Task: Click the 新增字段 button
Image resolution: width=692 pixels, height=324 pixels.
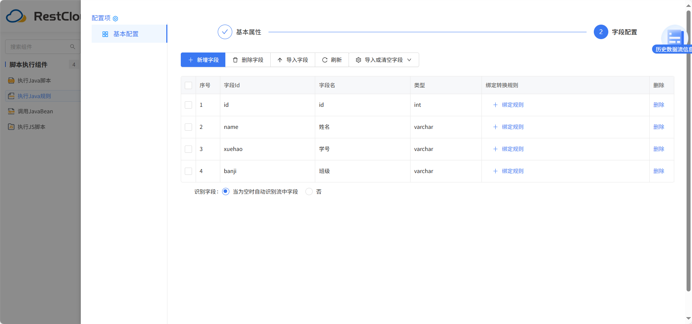Action: [x=203, y=60]
